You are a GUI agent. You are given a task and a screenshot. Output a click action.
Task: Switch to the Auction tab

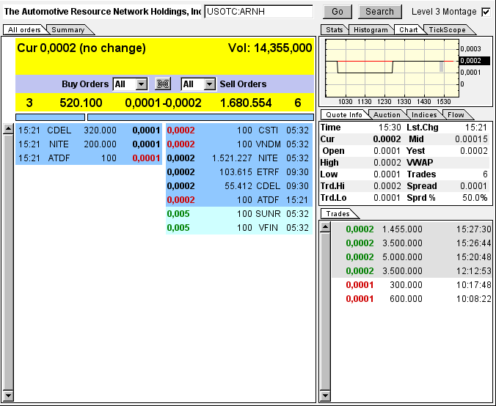387,114
